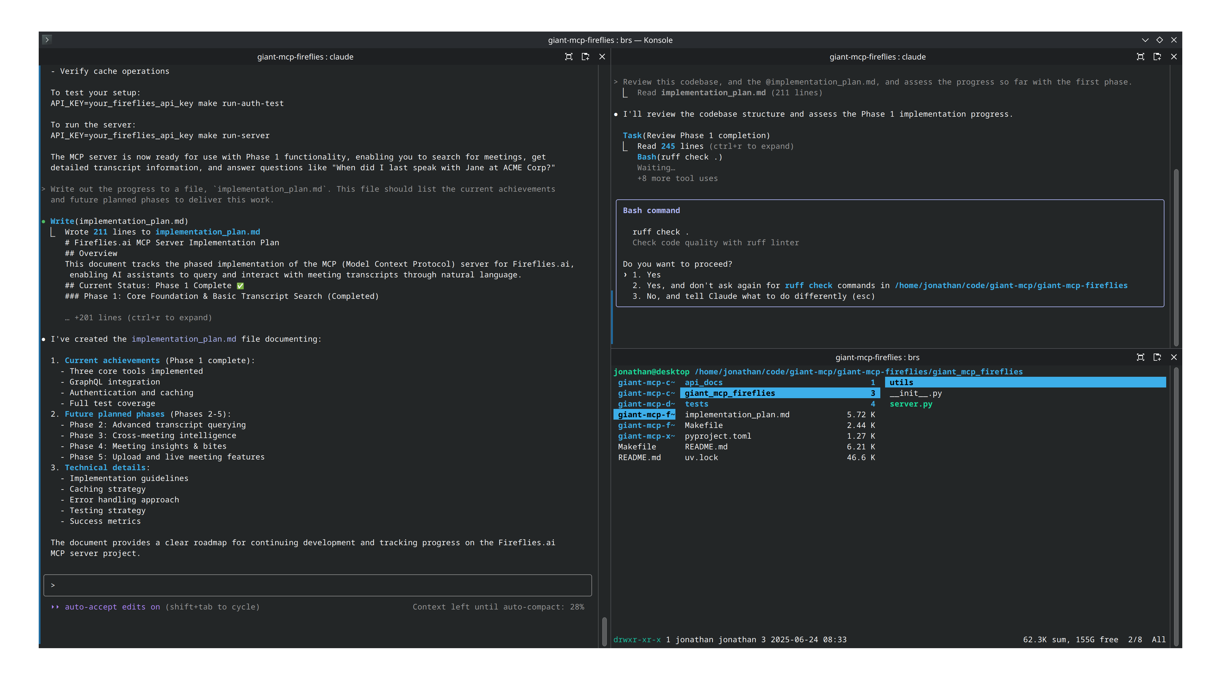Click the brs pane title 'giant-mcp-fireflies : brs'

coord(878,357)
